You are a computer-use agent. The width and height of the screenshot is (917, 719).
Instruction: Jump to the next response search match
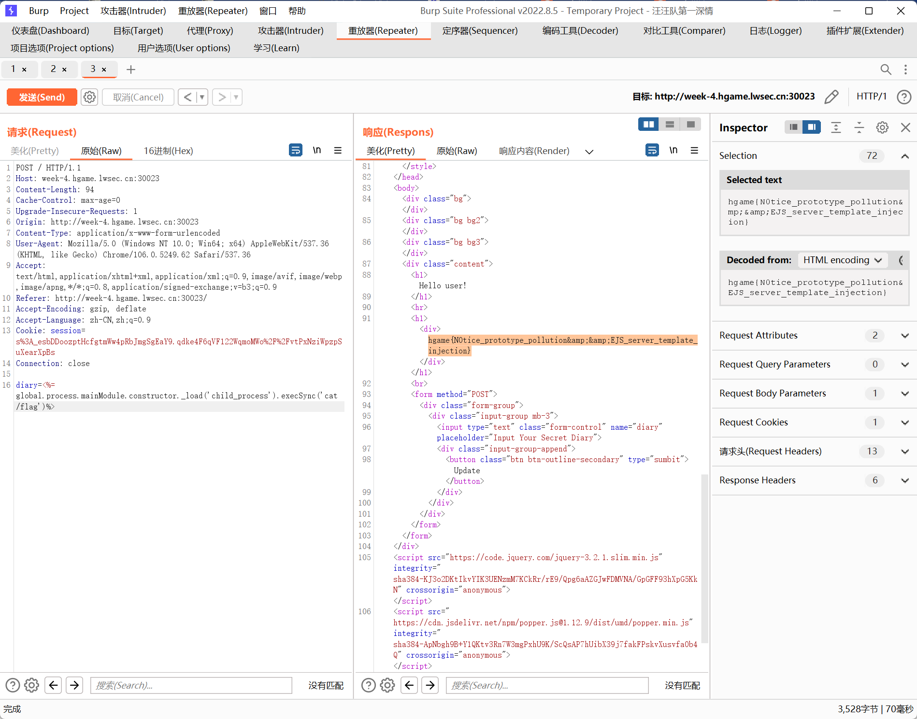click(430, 685)
